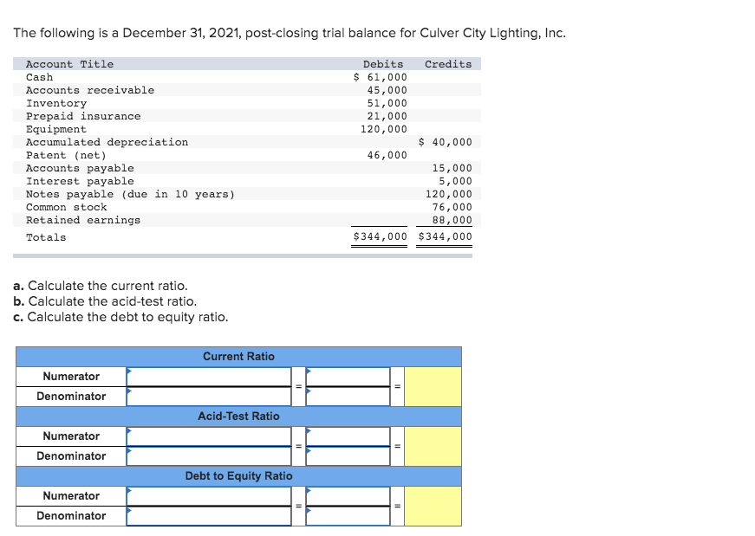Click the Current Ratio denominator amount field
Viewport: 755px width, 536px height.
[x=348, y=397]
